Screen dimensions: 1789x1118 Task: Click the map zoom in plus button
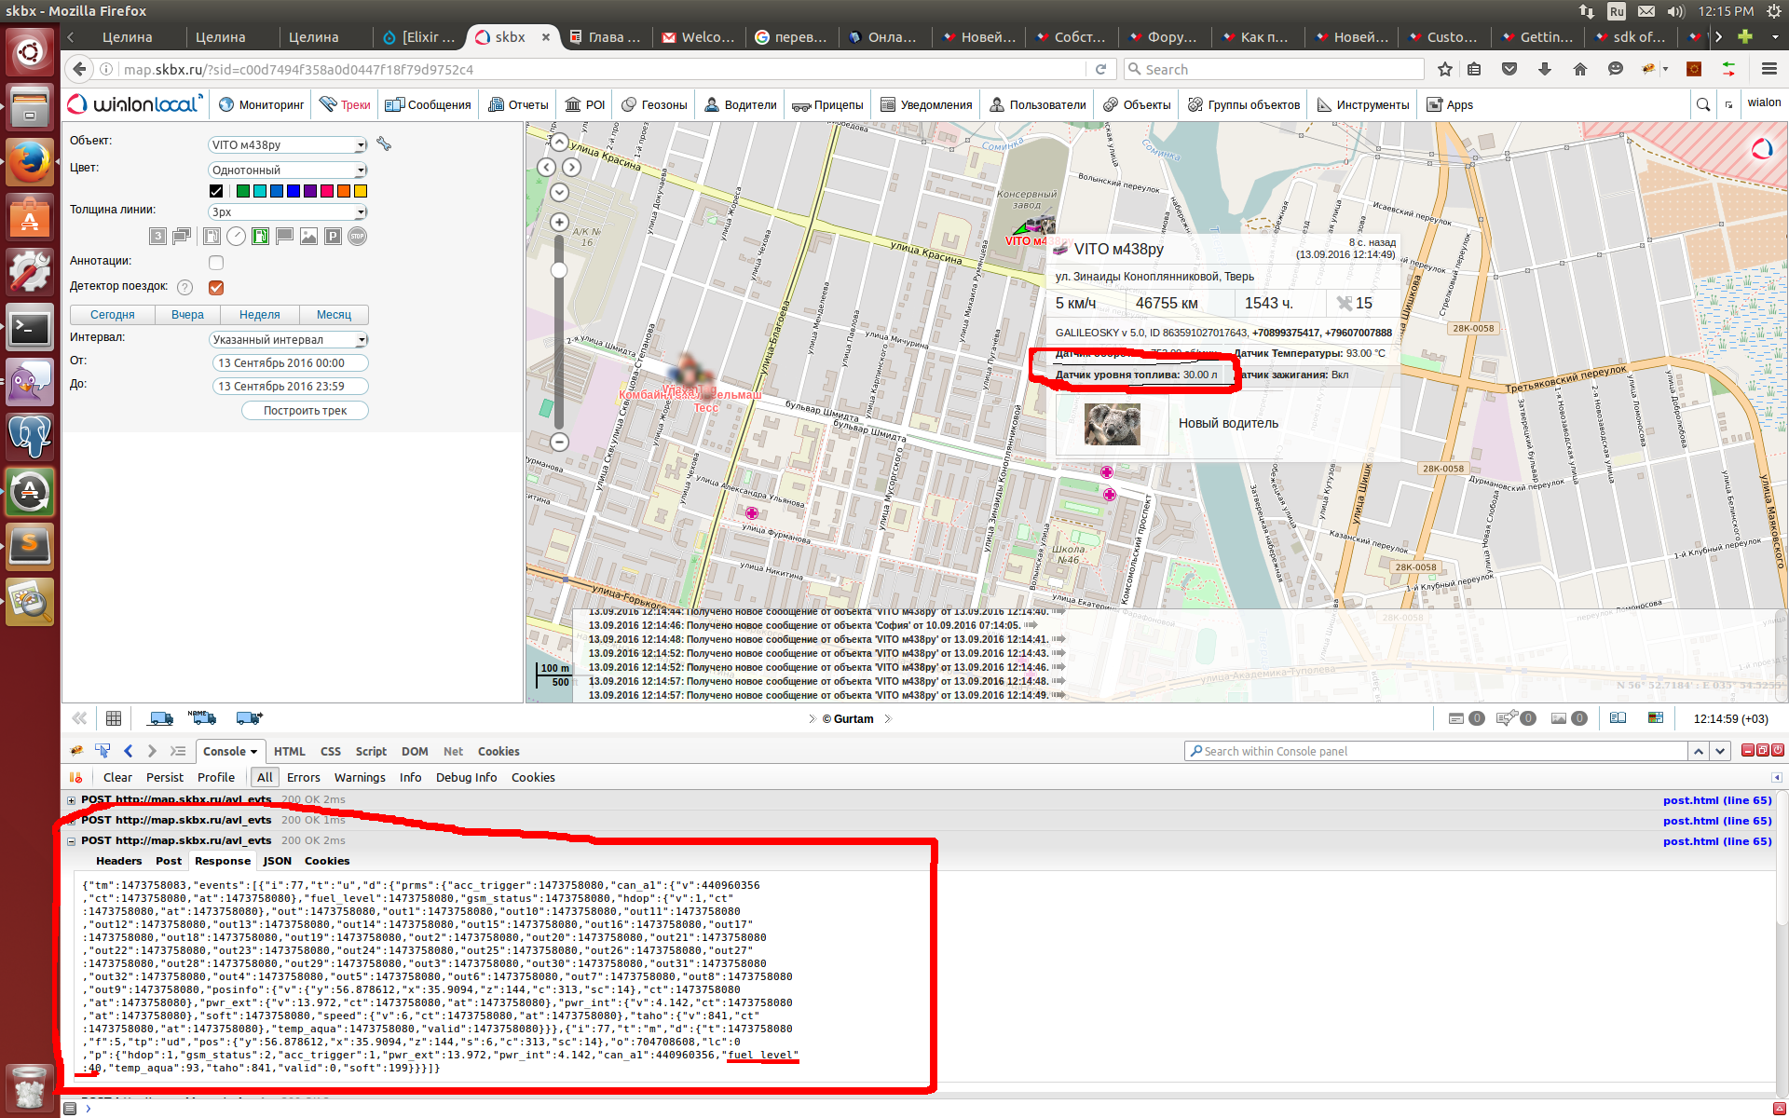click(x=559, y=222)
